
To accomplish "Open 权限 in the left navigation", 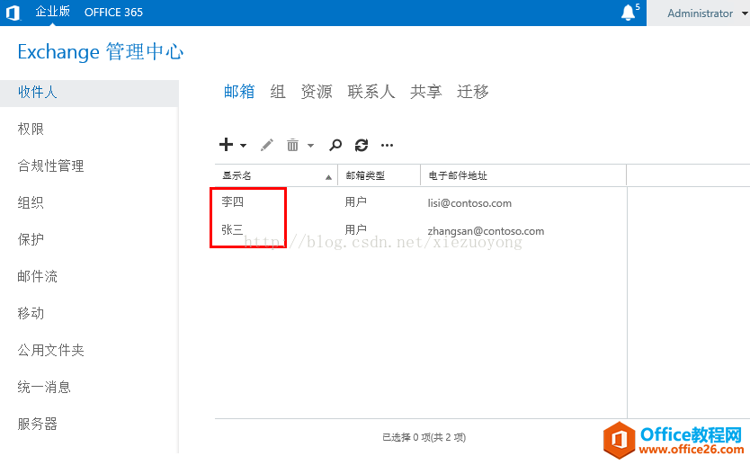I will point(31,130).
